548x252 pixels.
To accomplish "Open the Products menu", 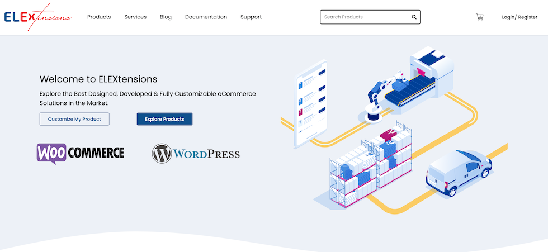I will 99,17.
